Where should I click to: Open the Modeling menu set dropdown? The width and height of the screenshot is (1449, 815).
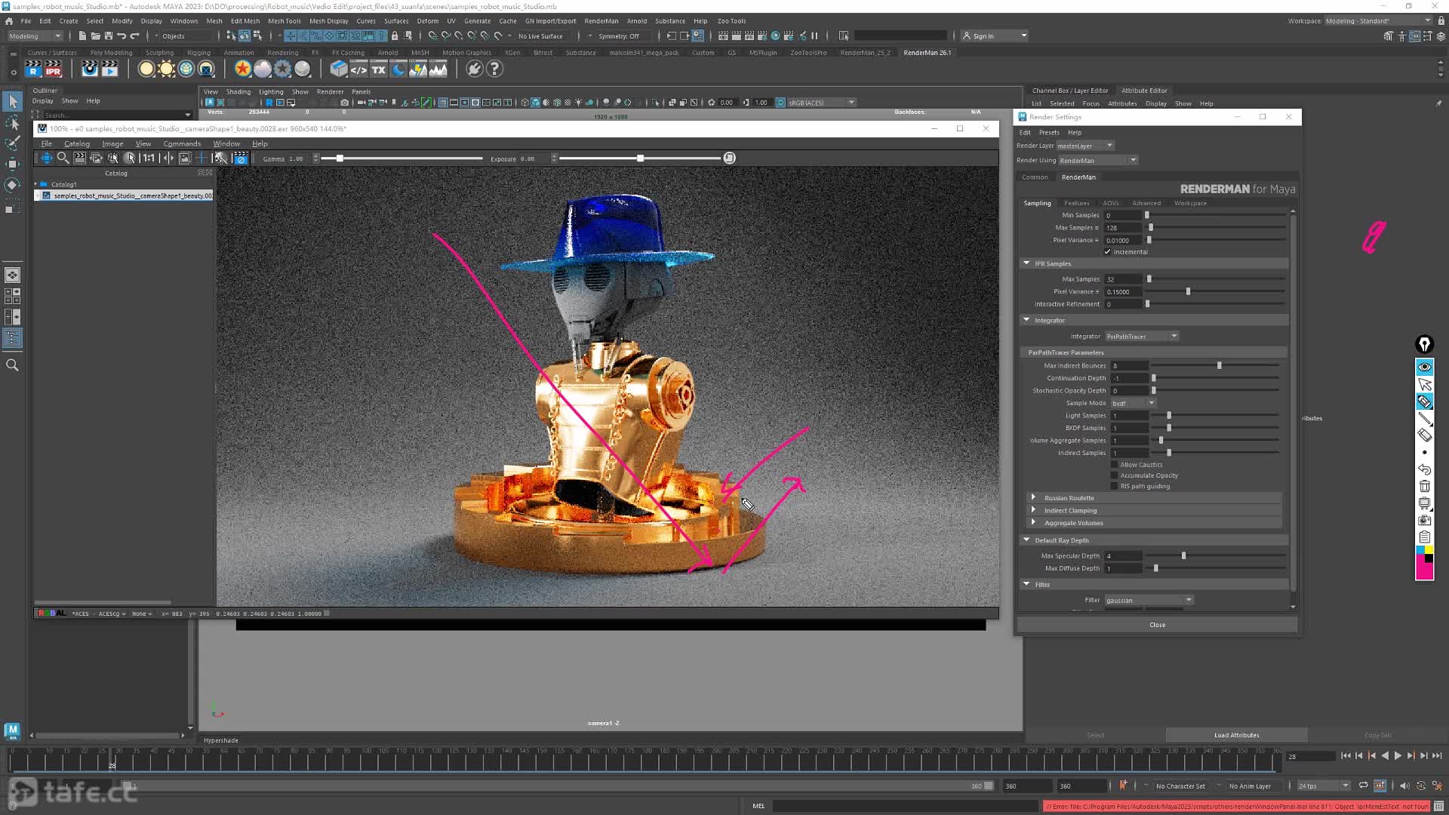[35, 36]
